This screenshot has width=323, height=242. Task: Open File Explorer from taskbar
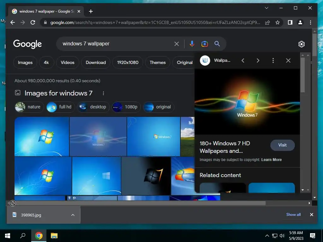coord(54,236)
